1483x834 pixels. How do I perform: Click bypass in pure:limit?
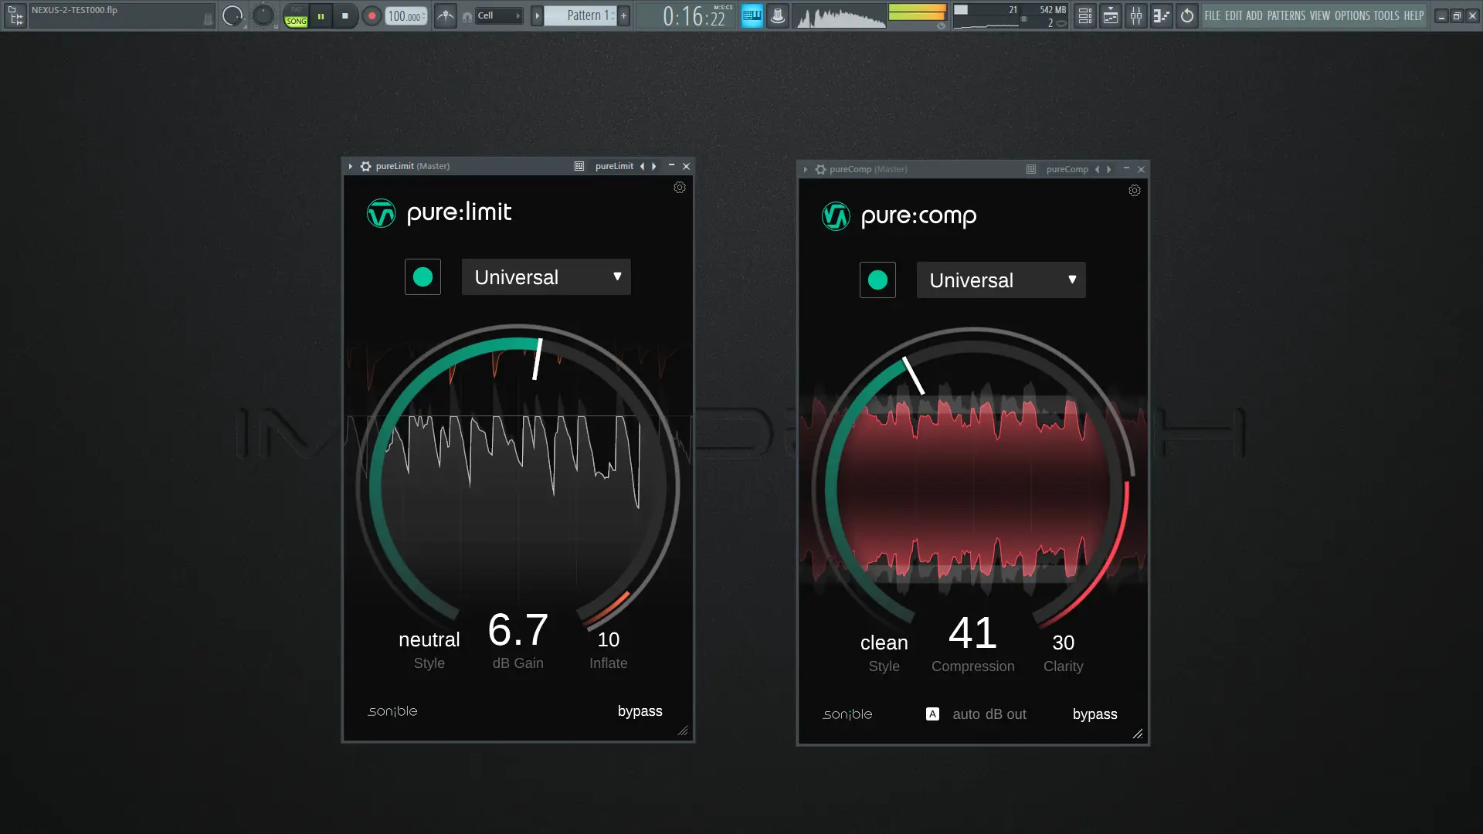pyautogui.click(x=640, y=711)
